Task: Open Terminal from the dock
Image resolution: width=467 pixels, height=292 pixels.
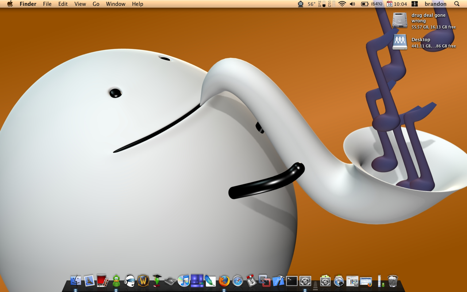Action: click(292, 281)
